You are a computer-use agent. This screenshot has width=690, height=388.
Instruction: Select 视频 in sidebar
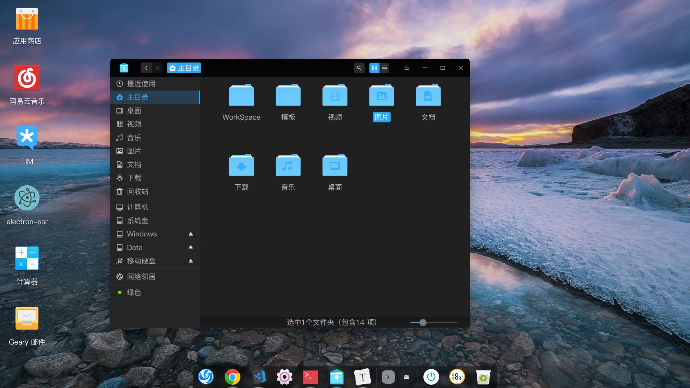point(155,124)
